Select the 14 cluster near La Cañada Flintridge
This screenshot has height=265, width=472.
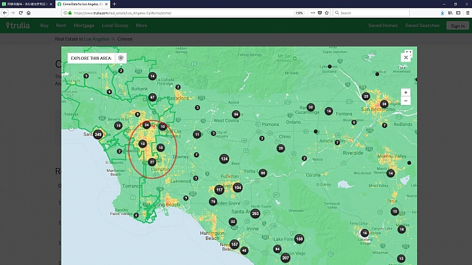[x=152, y=76]
